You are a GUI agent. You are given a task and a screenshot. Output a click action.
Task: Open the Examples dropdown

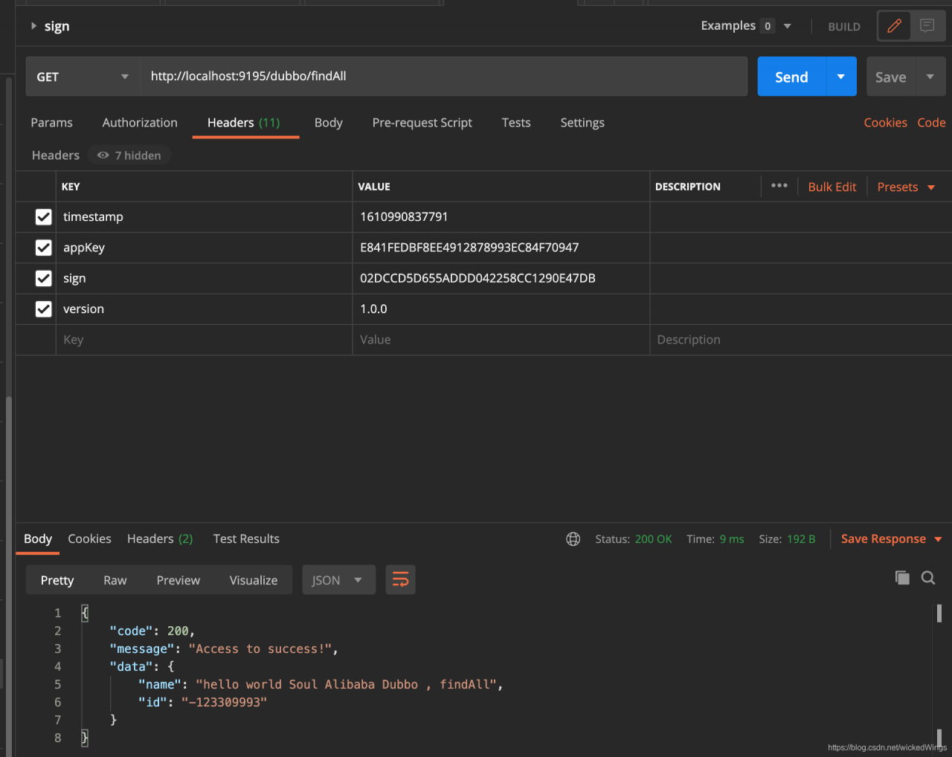point(746,26)
